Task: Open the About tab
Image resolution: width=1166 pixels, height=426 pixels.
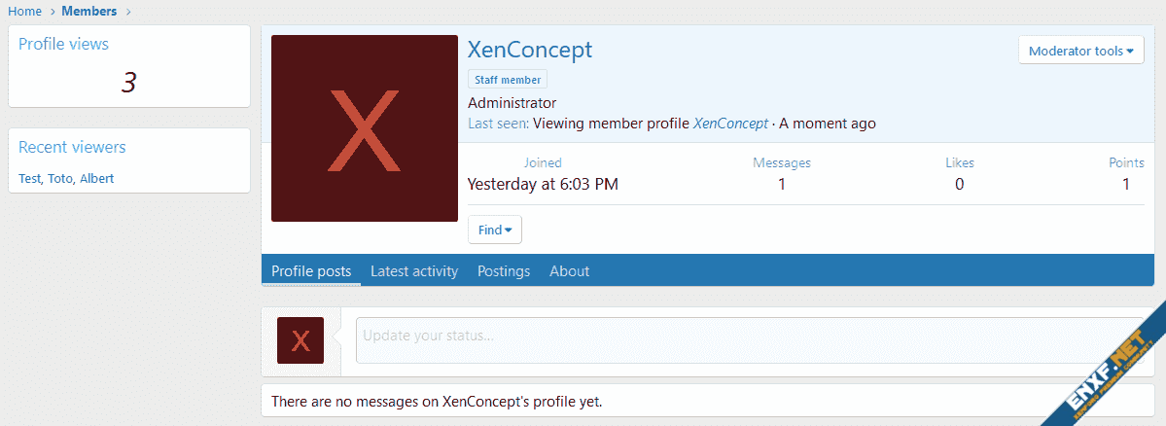Action: [x=569, y=271]
